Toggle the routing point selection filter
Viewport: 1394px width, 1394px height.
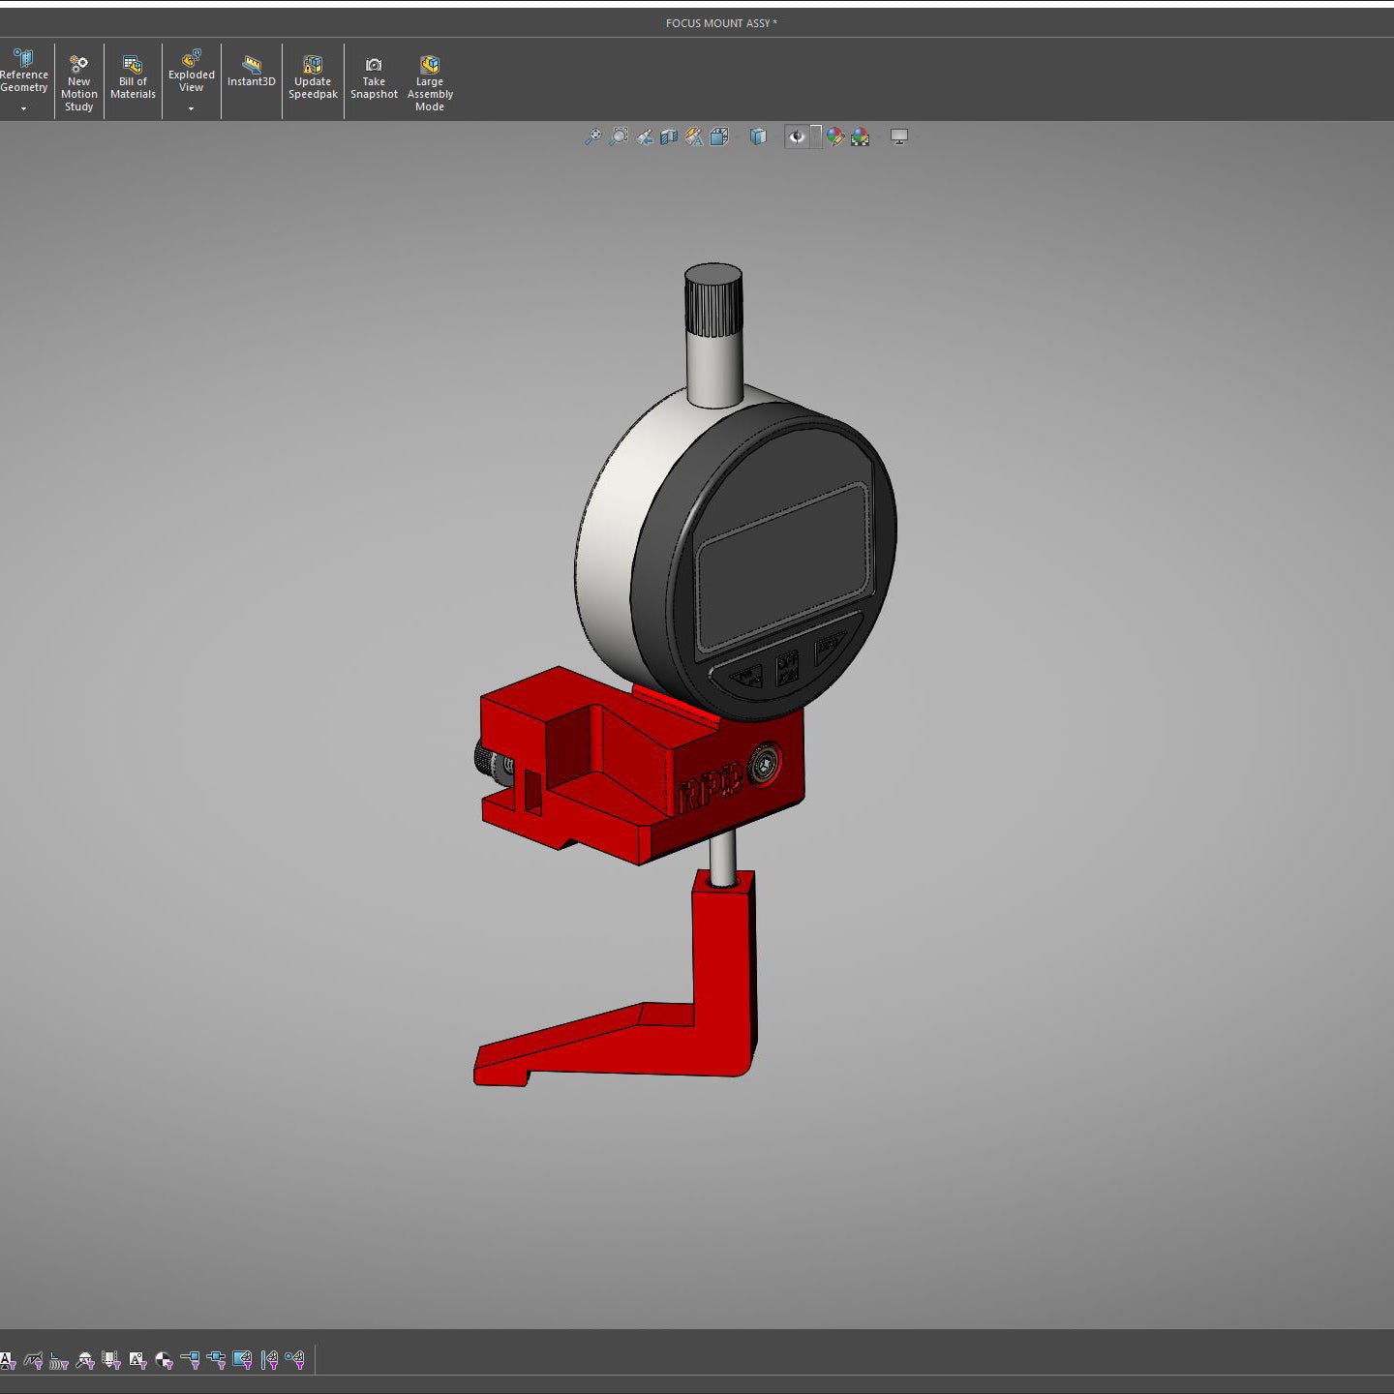tap(216, 1360)
